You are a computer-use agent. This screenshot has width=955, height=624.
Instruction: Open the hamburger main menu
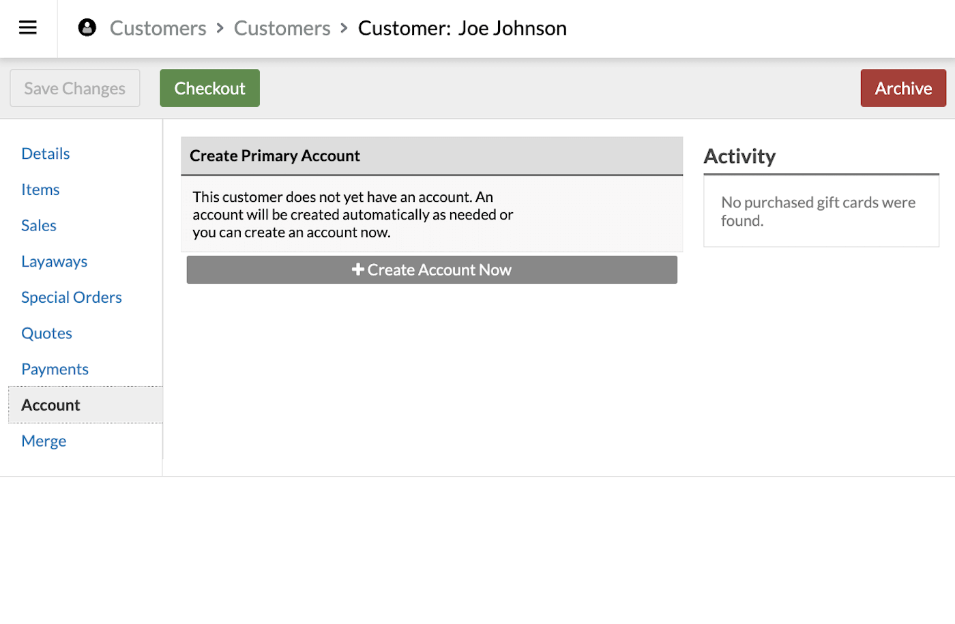pyautogui.click(x=28, y=28)
